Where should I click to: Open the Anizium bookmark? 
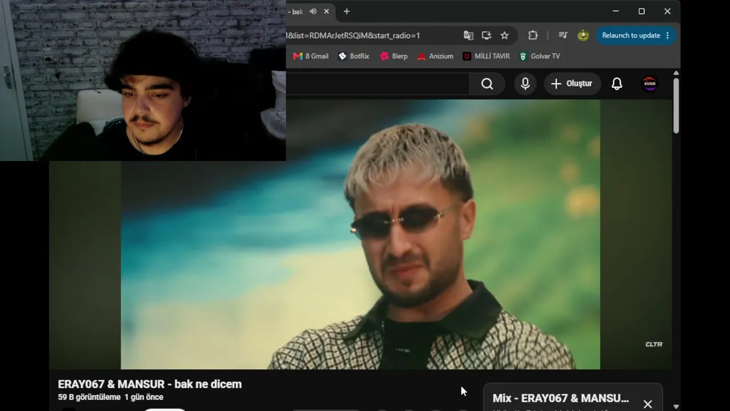[435, 56]
